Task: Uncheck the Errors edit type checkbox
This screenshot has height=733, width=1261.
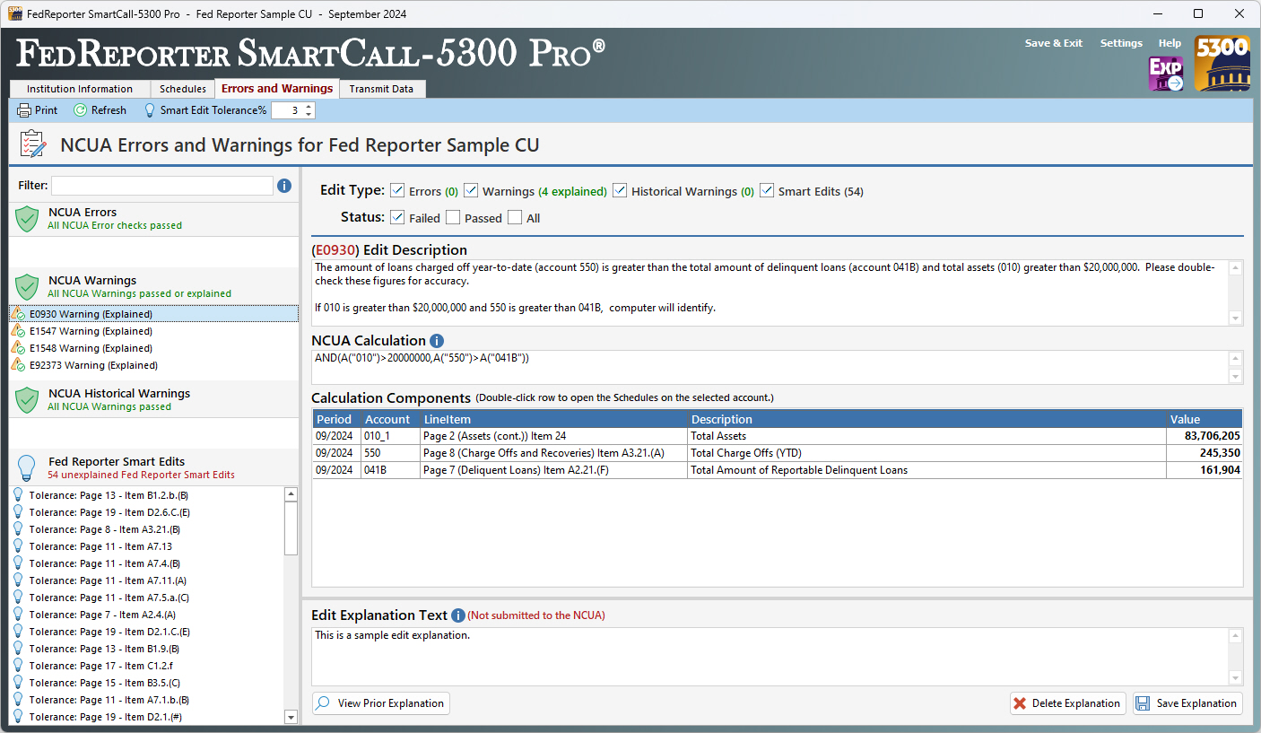Action: (x=397, y=190)
